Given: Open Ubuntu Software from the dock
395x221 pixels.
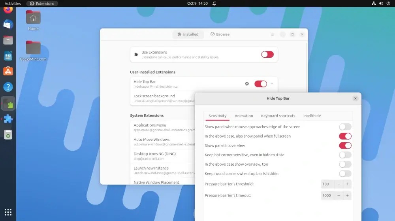Looking at the screenshot, I should click(x=8, y=71).
